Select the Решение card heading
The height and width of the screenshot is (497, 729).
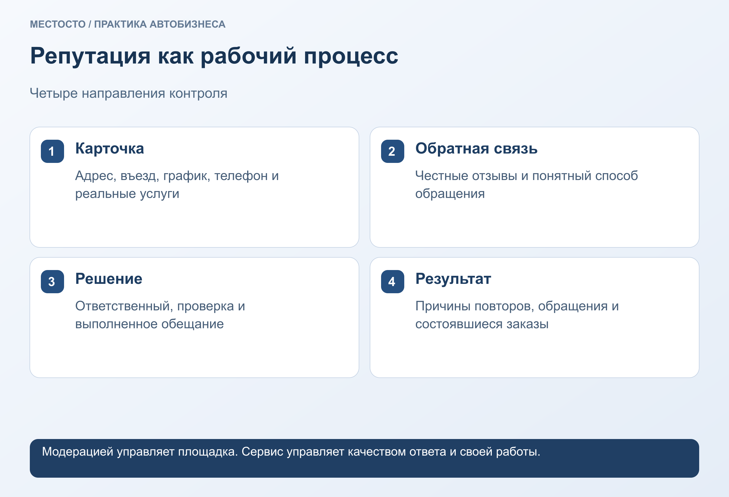(x=109, y=279)
